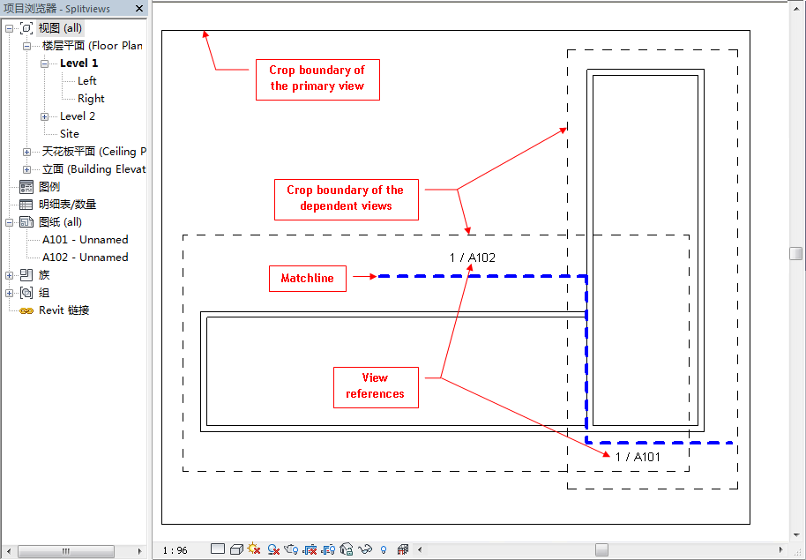806x560 pixels.
Task: Click the Revit 链接 chain link icon
Action: (x=26, y=310)
